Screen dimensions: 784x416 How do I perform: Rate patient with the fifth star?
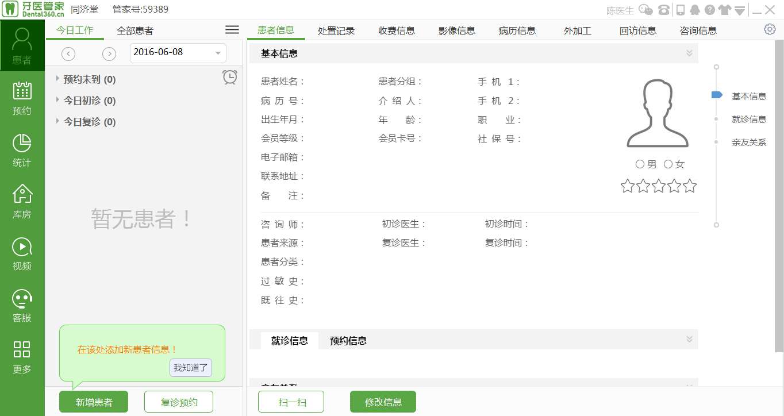click(690, 186)
